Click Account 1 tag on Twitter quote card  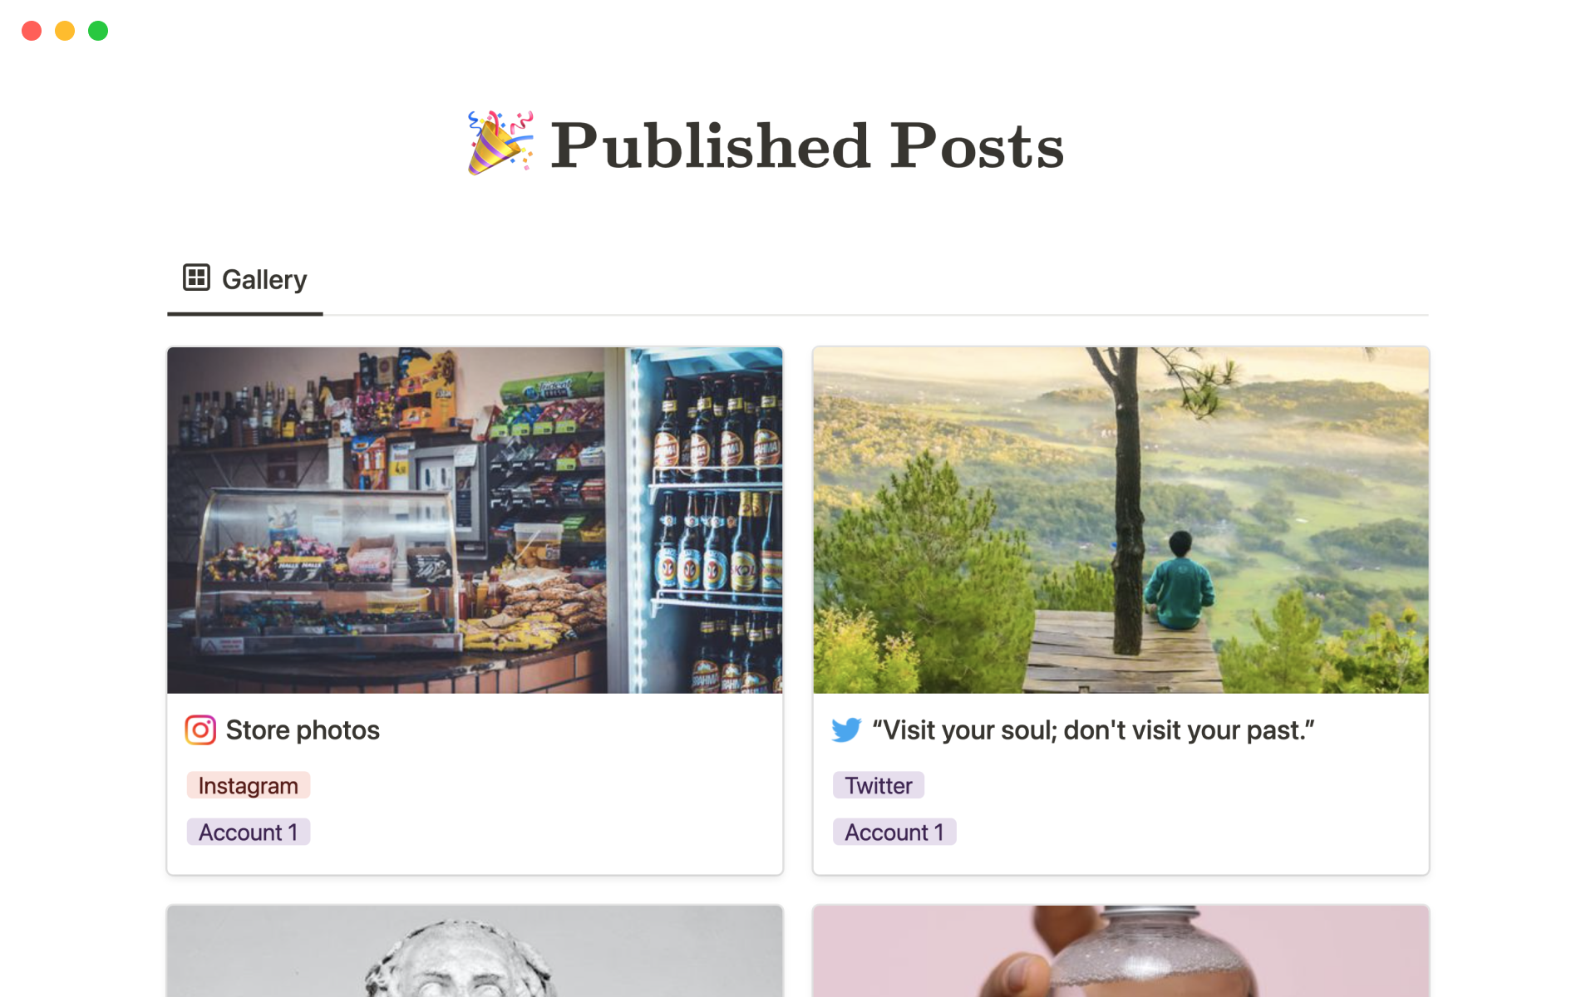point(894,832)
